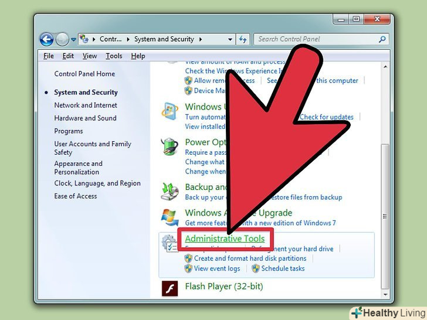Open the Edit menu
Image resolution: width=427 pixels, height=320 pixels.
coord(68,56)
